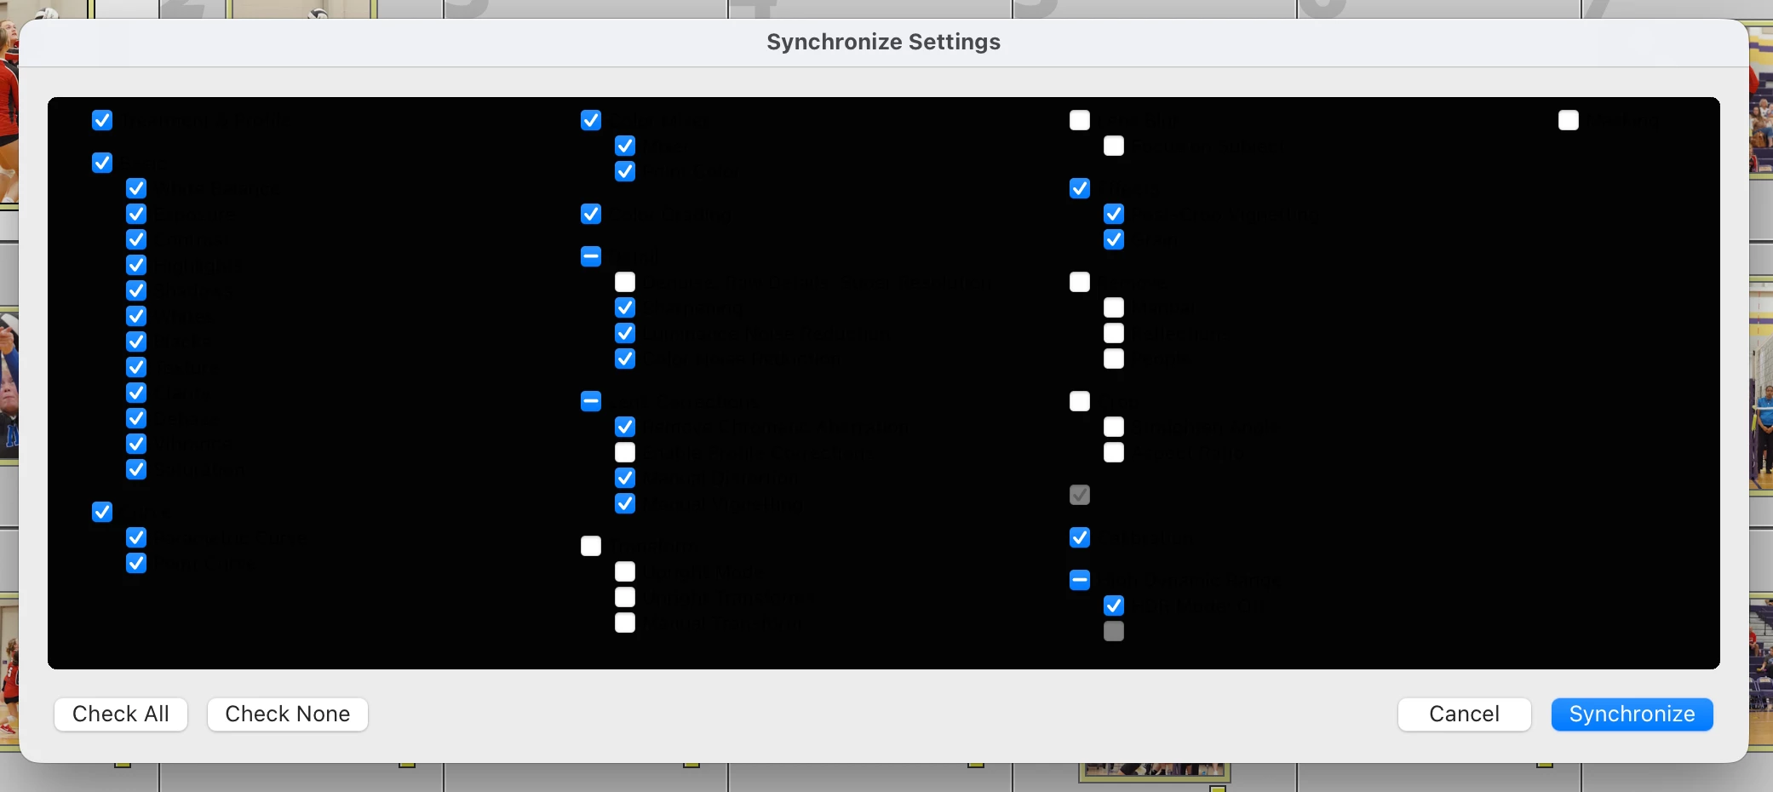Viewport: 1773px width, 792px height.
Task: Check the Straighten Angle checkbox
Action: coord(1114,427)
